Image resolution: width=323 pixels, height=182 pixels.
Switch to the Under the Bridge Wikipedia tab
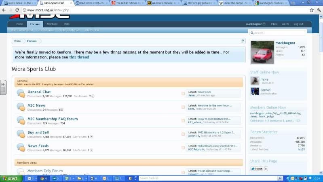click(x=235, y=3)
